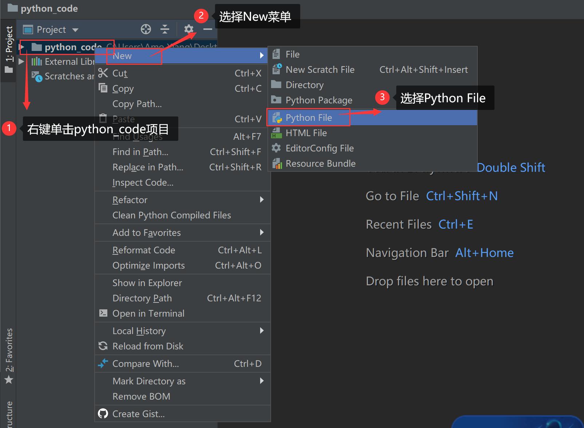Click the HTML File icon
The height and width of the screenshot is (428, 584).
(x=277, y=133)
